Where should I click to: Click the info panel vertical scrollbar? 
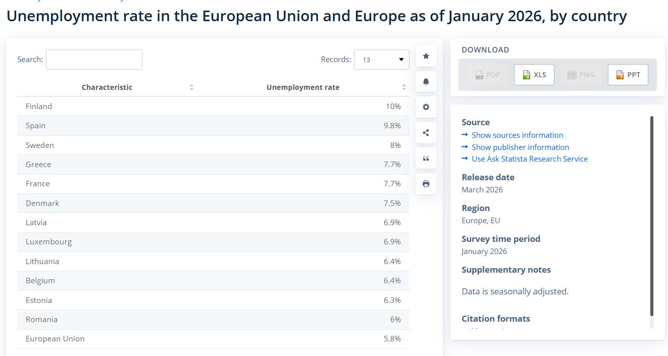(x=651, y=217)
